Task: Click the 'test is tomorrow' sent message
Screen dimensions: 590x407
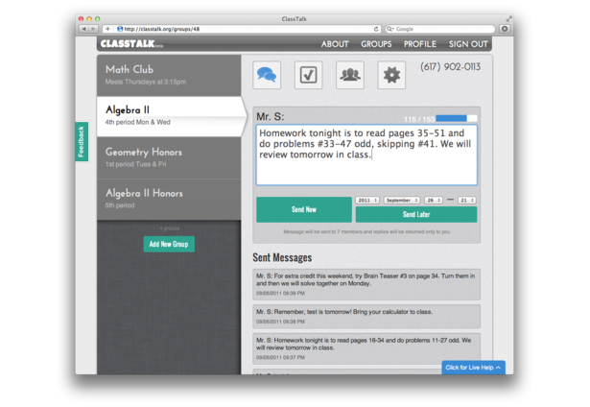Action: [366, 316]
